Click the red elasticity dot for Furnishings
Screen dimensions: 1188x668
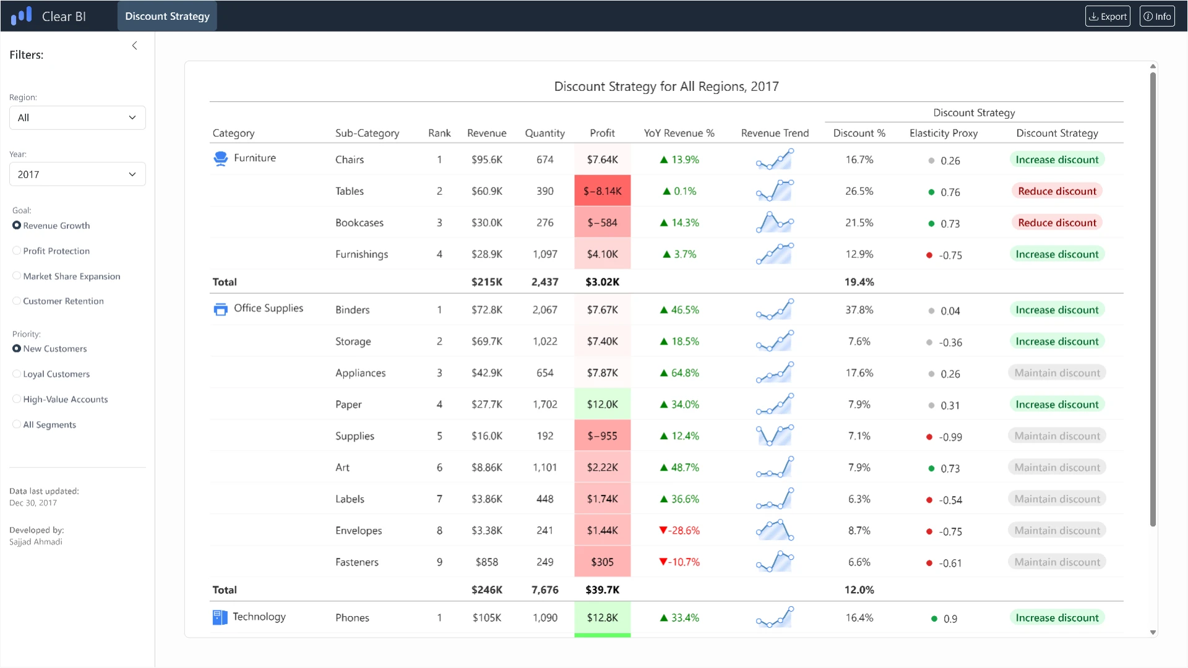(929, 255)
